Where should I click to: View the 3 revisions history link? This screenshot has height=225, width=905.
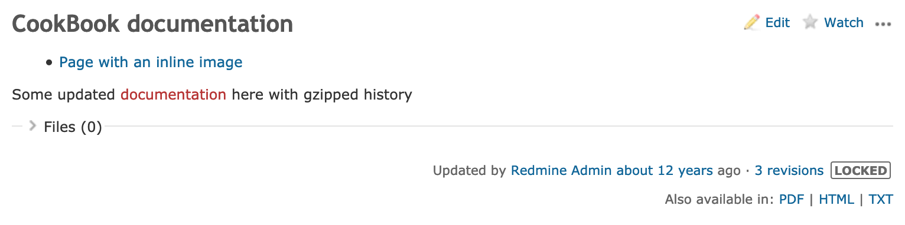(x=789, y=170)
